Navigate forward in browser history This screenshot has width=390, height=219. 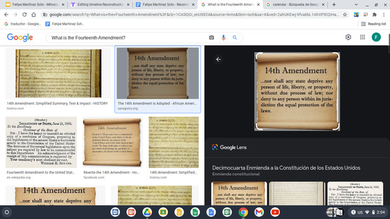15,15
